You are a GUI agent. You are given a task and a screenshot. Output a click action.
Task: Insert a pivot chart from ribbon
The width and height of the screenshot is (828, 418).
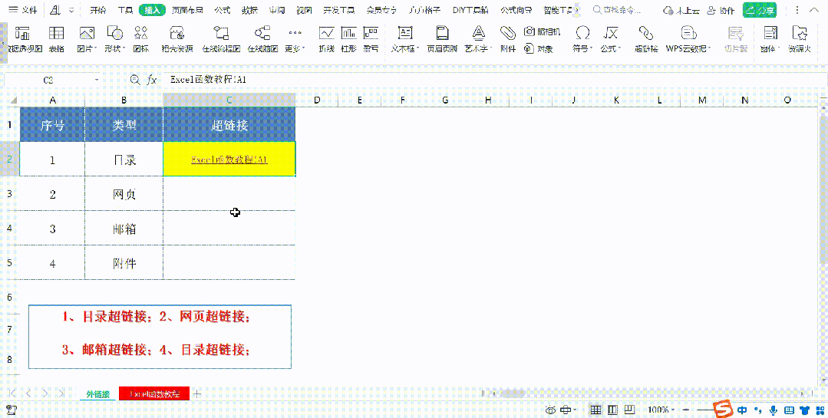pos(23,39)
